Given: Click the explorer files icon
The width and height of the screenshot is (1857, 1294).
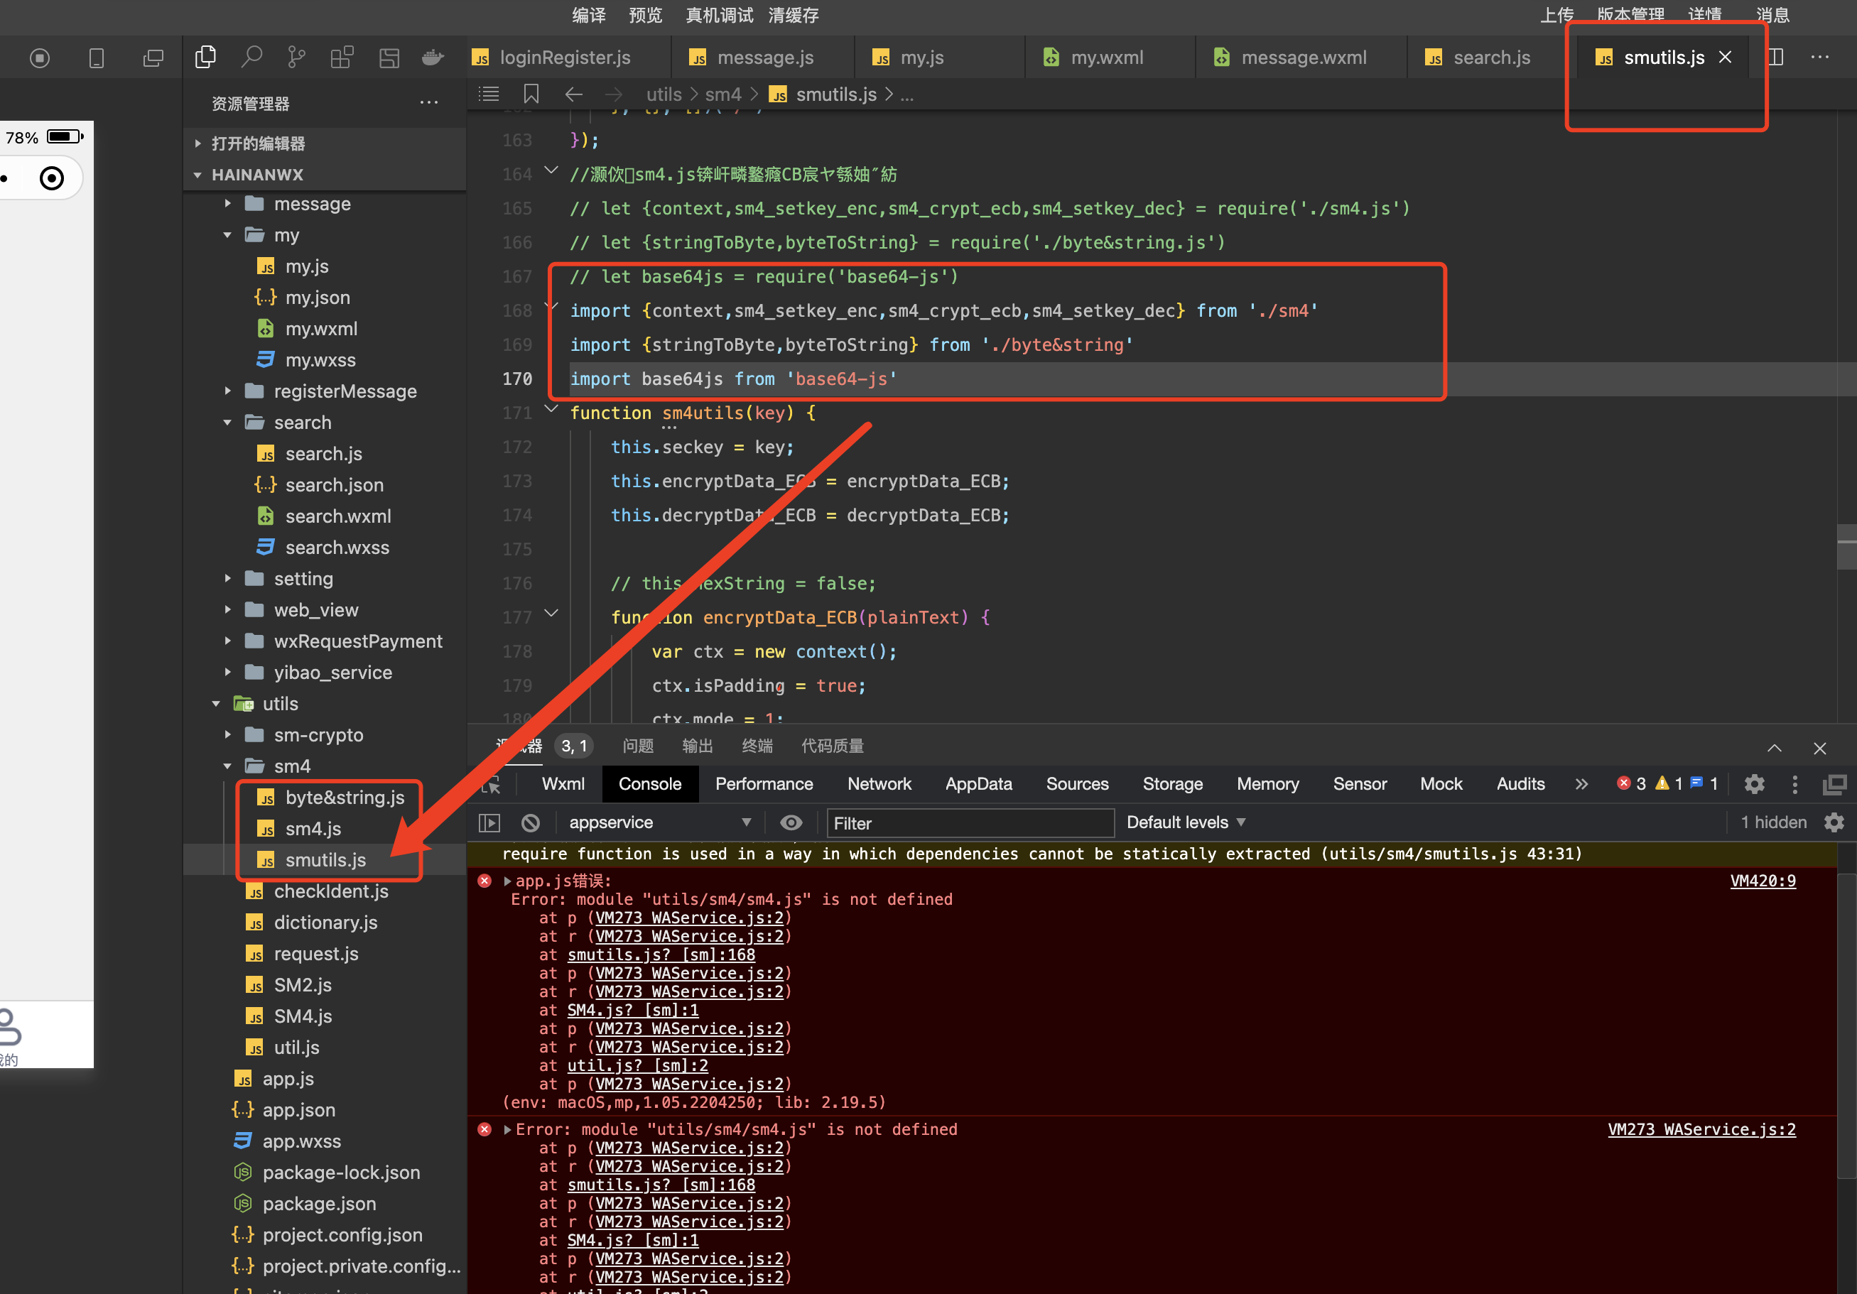Looking at the screenshot, I should pyautogui.click(x=205, y=58).
